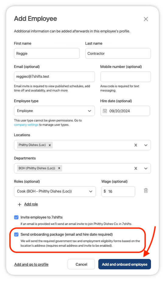Expand the Locations dropdown chevron
This screenshot has height=281, width=165.
146,145
